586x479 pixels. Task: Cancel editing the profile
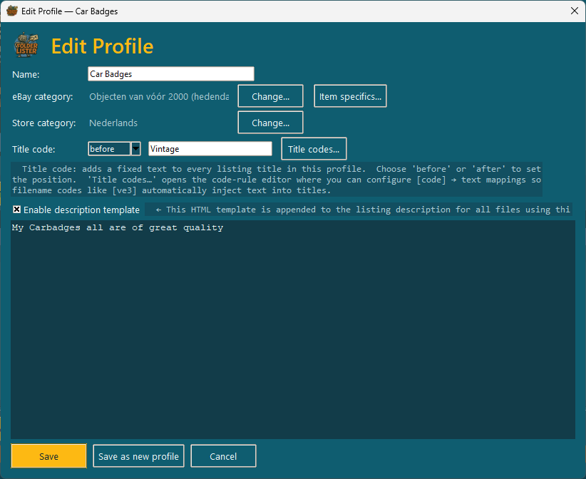point(223,456)
